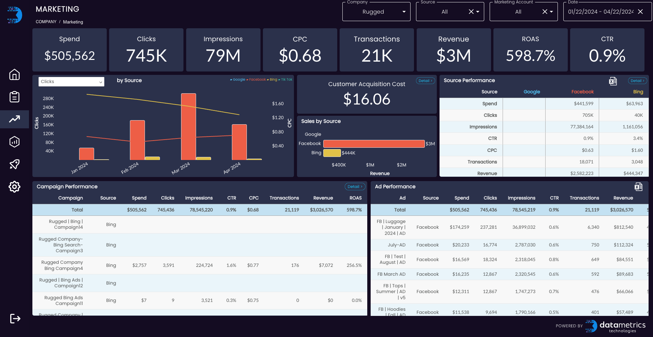Clear the Source filter with X
653x337 pixels.
click(x=471, y=12)
